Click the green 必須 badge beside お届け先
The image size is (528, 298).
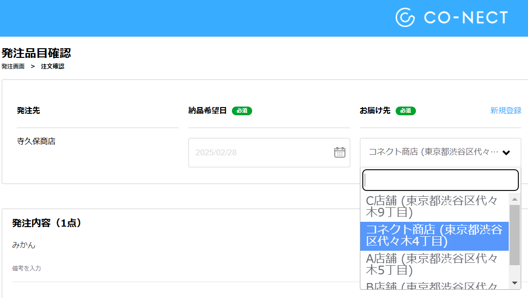click(405, 111)
